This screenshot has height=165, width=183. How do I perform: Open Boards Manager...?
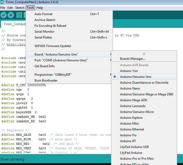[144, 59]
